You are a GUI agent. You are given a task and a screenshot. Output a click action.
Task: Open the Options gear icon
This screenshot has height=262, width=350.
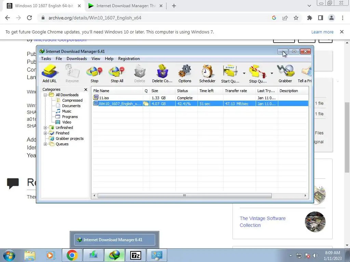(185, 74)
